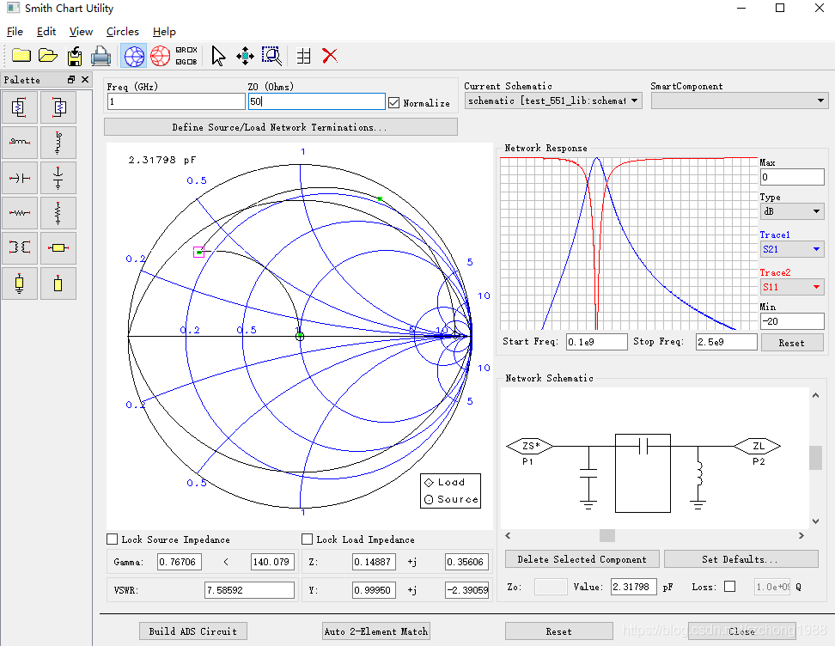Open the Type dB dropdown
Screen dimensions: 835x646
tap(792, 211)
